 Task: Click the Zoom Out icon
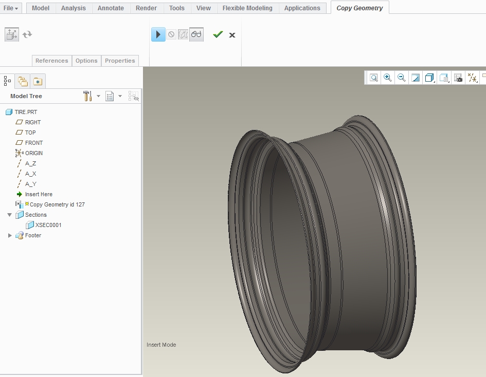click(x=401, y=78)
